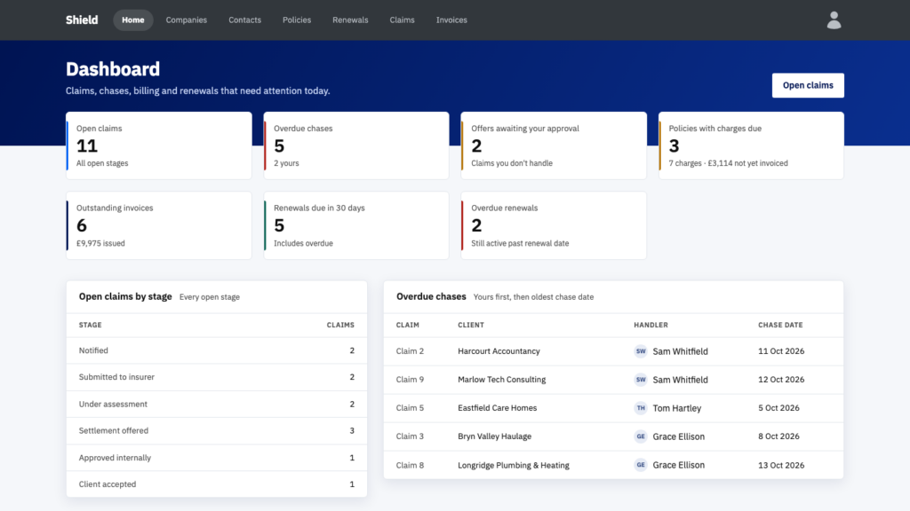Click the CLIENT column header
The height and width of the screenshot is (511, 910).
(471, 325)
